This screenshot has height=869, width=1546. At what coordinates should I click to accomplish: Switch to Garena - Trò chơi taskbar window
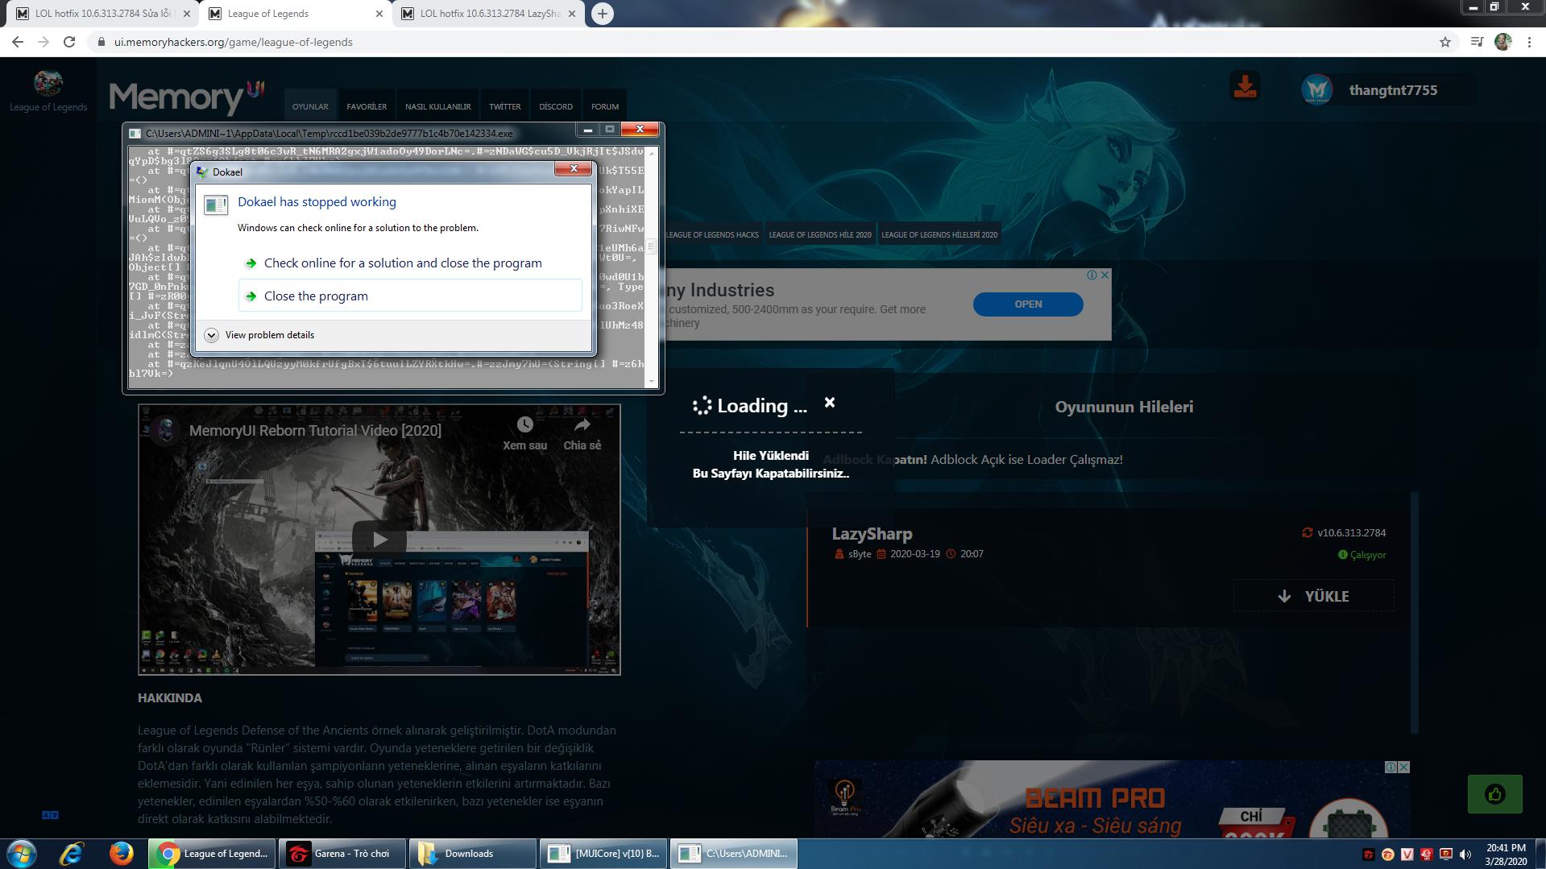(342, 854)
